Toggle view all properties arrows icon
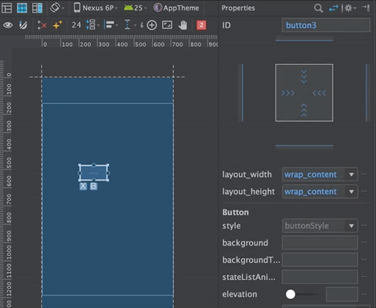Image resolution: width=376 pixels, height=308 pixels. (x=334, y=9)
